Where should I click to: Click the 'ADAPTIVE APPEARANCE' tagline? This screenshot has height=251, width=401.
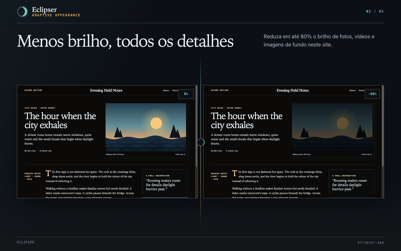(56, 15)
